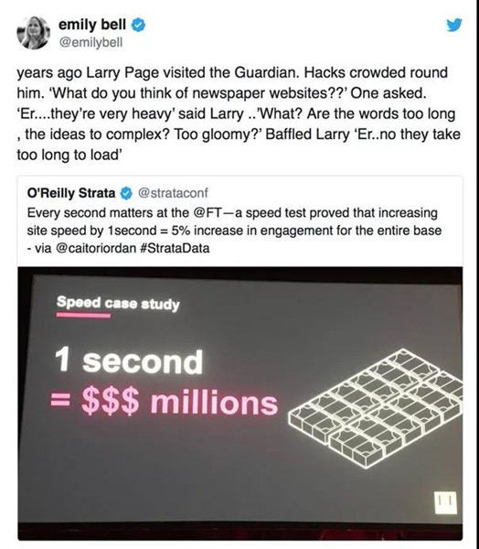
Task: Click the pink underline below slide heading
Action: click(x=83, y=316)
